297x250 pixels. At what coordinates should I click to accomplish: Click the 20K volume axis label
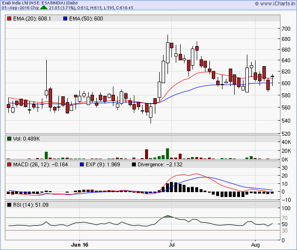pyautogui.click(x=286, y=151)
